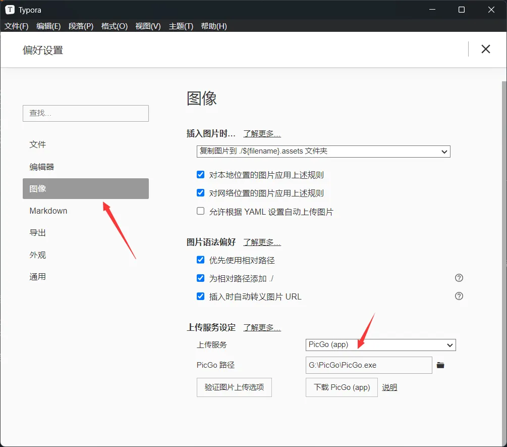Image resolution: width=507 pixels, height=447 pixels.
Task: Select 导出 in the preferences sidebar
Action: 86,233
